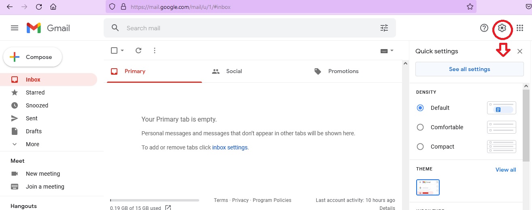Click the browser forward arrow
The width and height of the screenshot is (532, 210).
coord(24,7)
